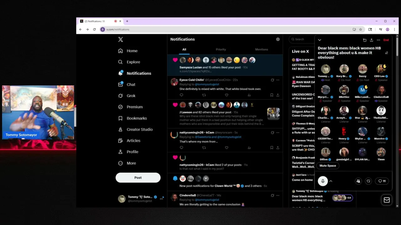Select the All notifications tab
This screenshot has height=225, width=401.
point(184,49)
